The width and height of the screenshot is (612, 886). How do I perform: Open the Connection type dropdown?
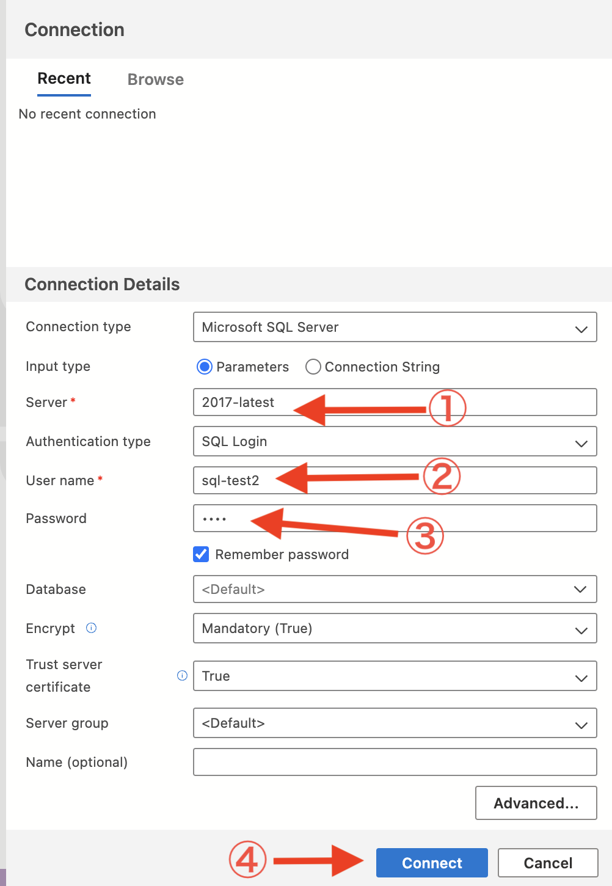click(x=395, y=328)
